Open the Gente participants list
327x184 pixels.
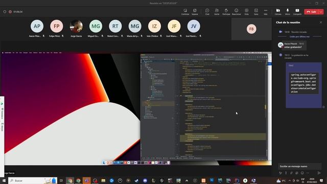coord(217,12)
